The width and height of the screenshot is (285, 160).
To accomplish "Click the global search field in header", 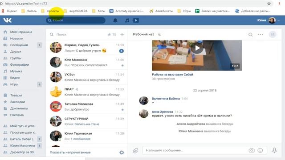I will pyautogui.click(x=76, y=20).
